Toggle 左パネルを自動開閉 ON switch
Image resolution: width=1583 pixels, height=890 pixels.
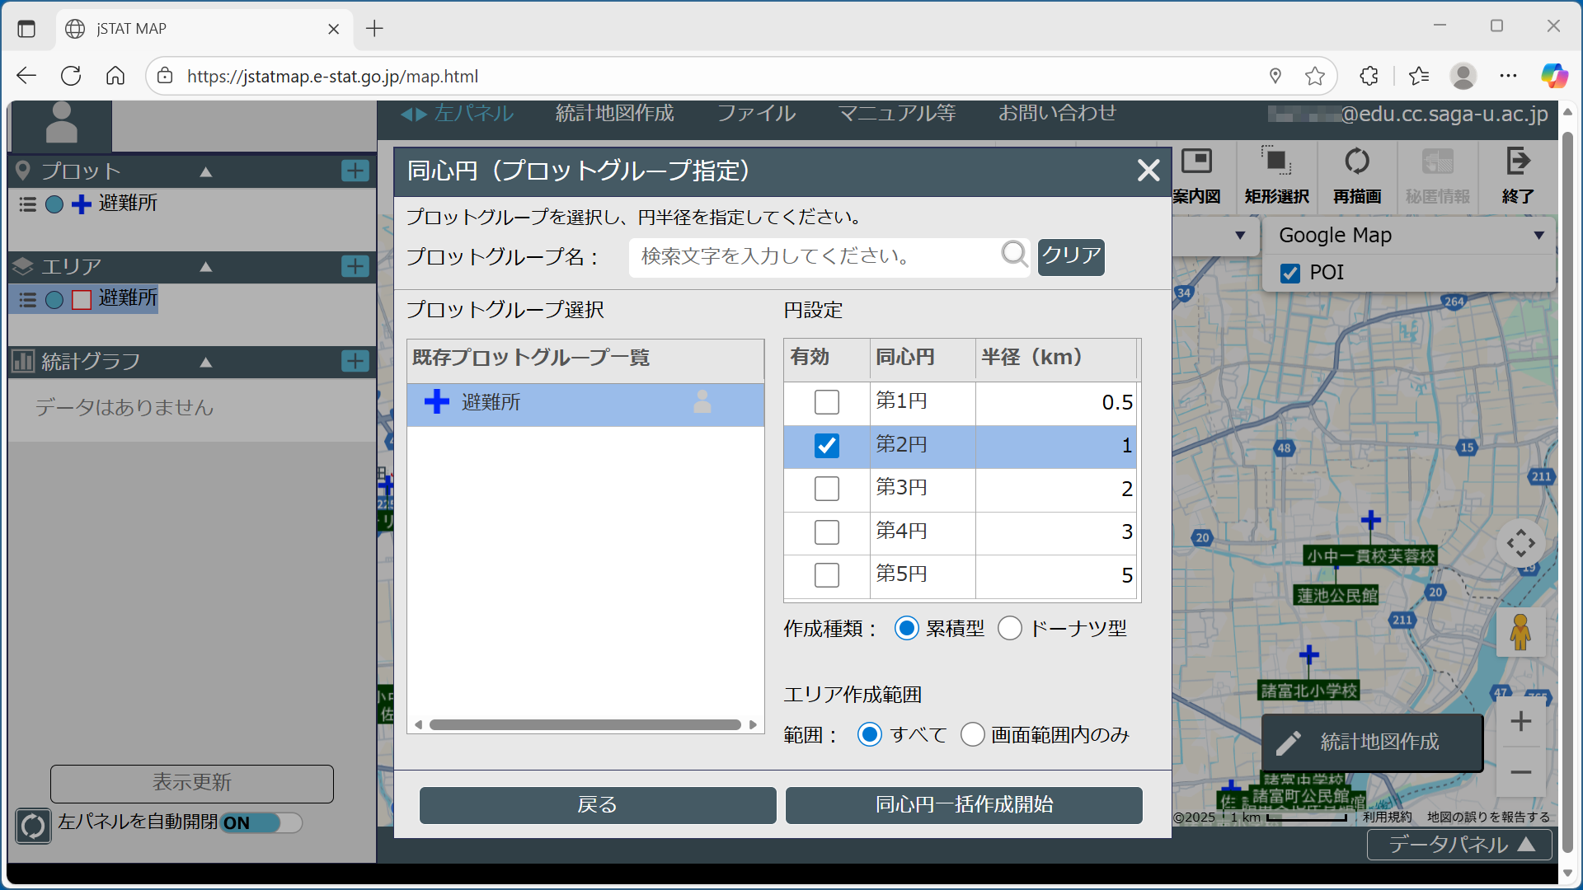[261, 822]
